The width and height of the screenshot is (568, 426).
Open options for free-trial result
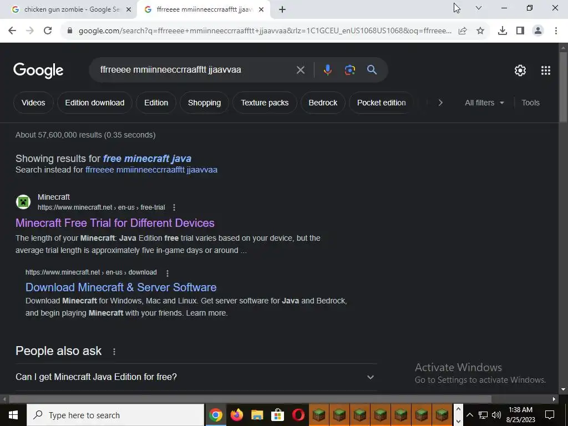click(174, 207)
